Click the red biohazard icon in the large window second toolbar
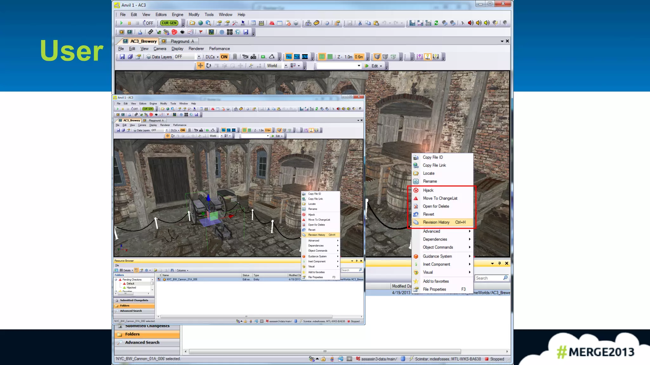 pos(174,32)
